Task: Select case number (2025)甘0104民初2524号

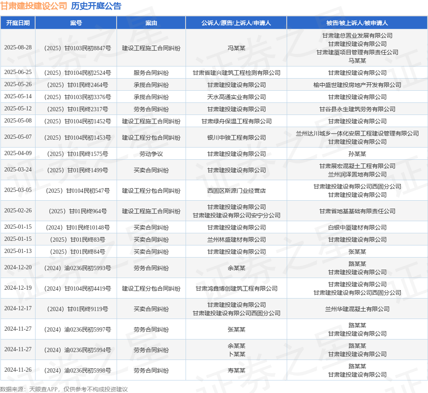Action: (x=77, y=73)
